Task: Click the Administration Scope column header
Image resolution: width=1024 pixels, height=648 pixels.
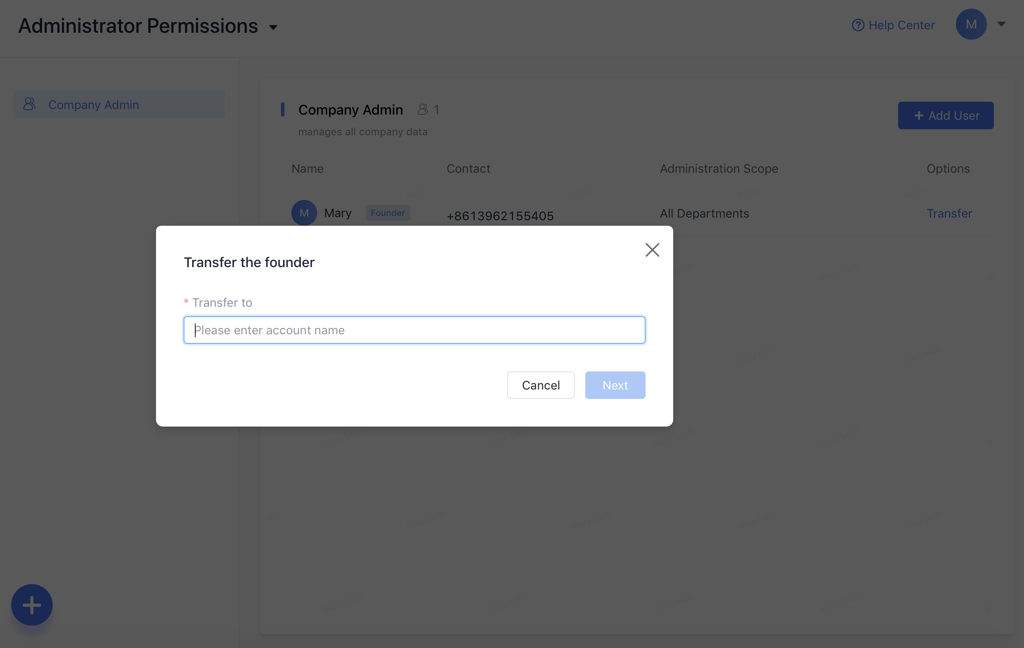Action: click(719, 168)
